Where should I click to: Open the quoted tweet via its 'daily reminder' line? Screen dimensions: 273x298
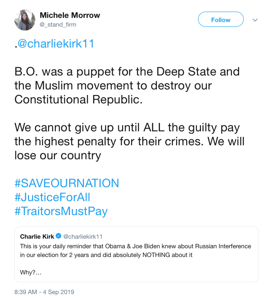coord(135,246)
